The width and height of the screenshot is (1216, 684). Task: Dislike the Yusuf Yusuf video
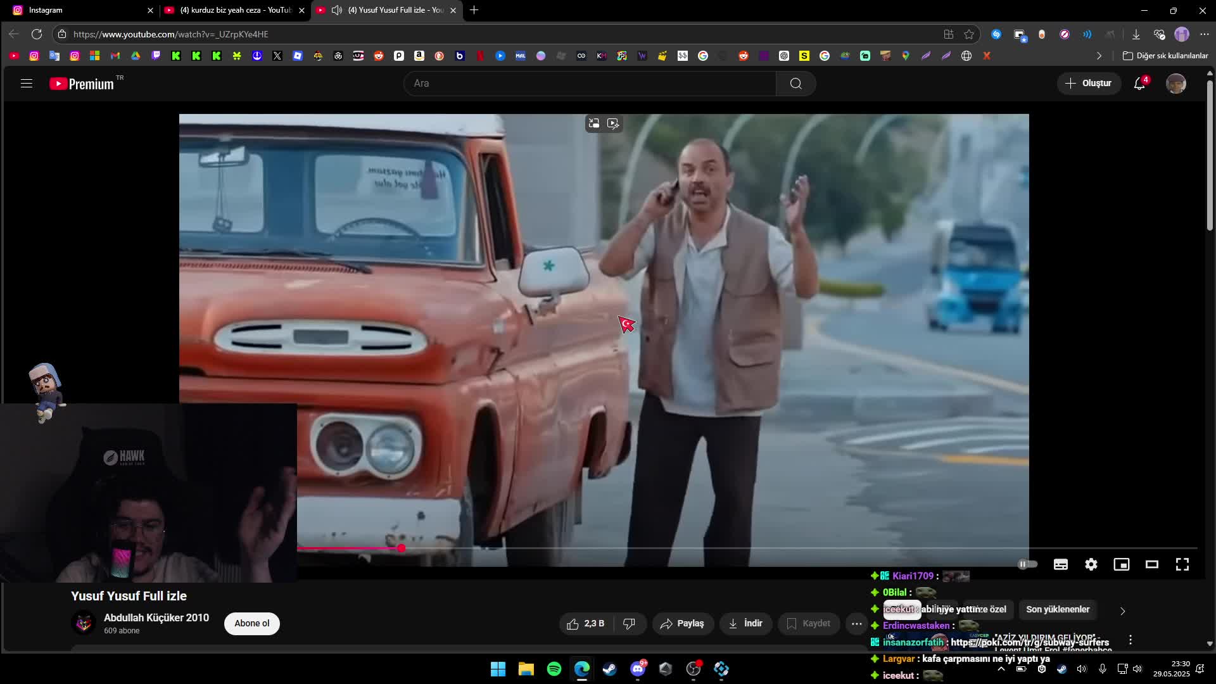click(x=630, y=624)
